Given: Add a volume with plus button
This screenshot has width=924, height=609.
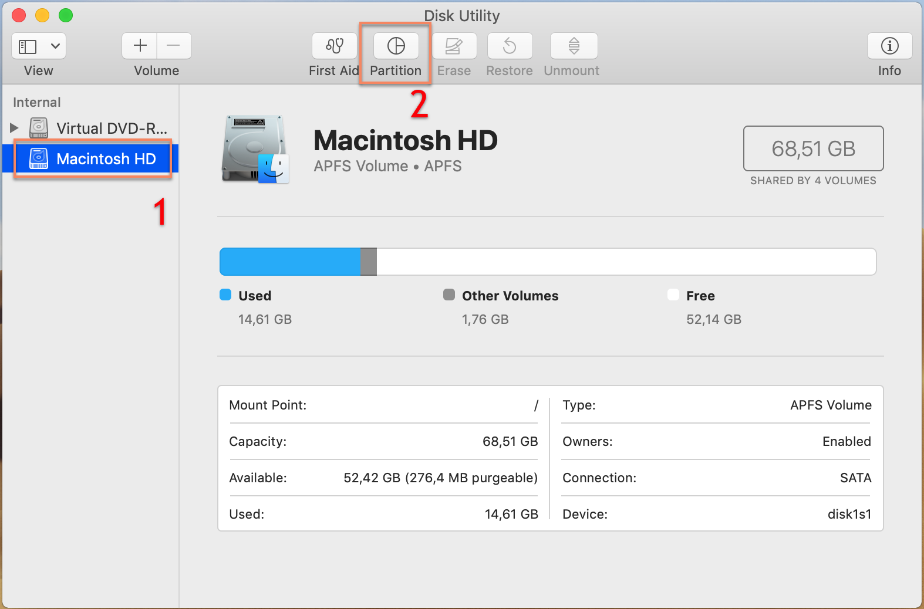Looking at the screenshot, I should 140,46.
